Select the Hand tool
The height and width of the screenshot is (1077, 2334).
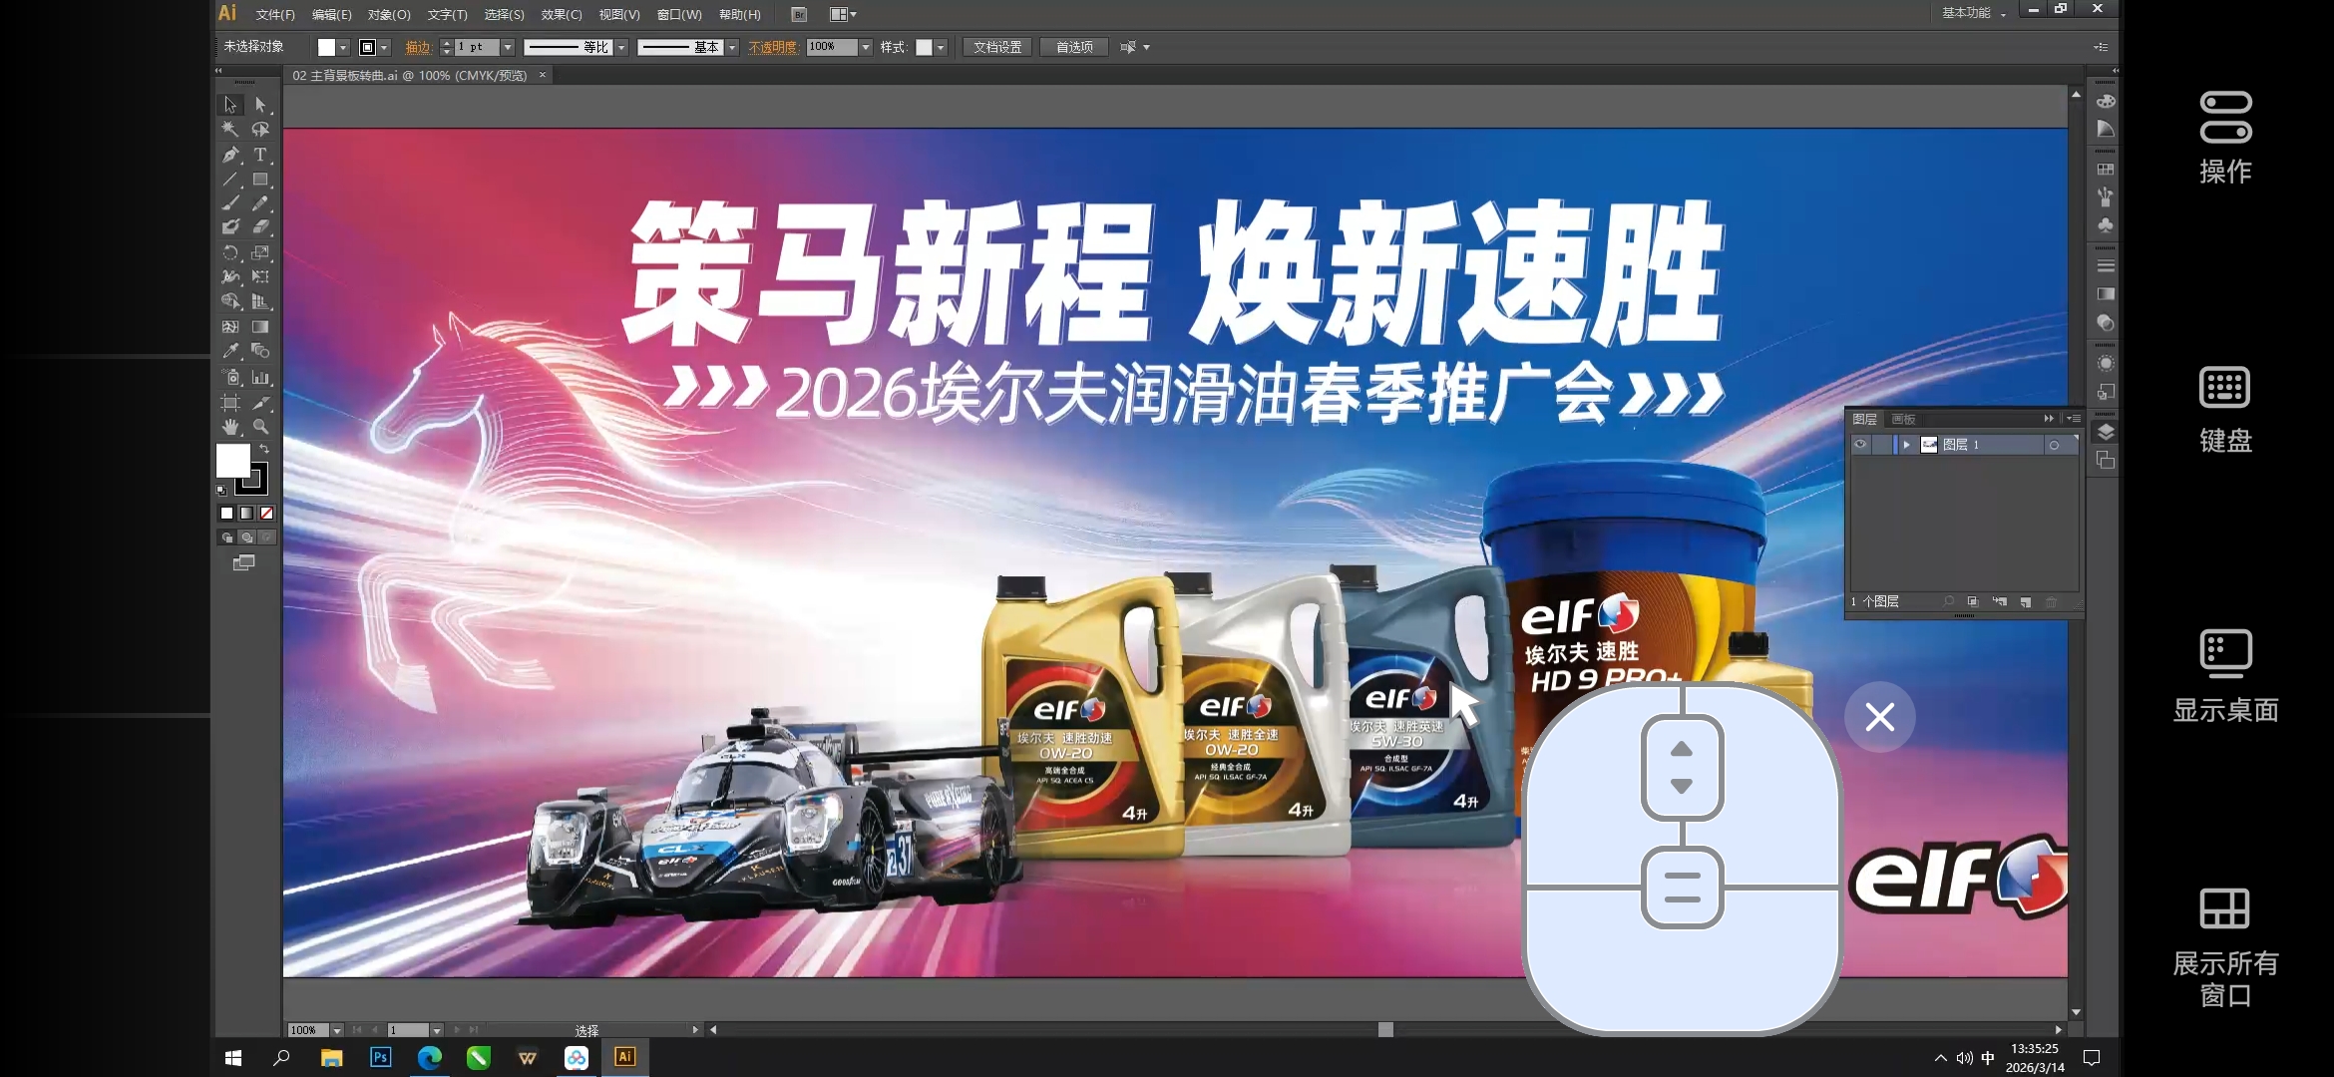[x=230, y=427]
